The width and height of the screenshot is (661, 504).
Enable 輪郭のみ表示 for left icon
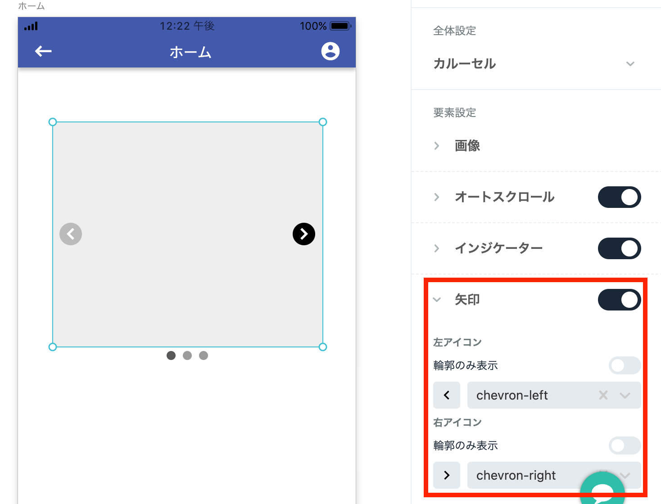(x=625, y=365)
